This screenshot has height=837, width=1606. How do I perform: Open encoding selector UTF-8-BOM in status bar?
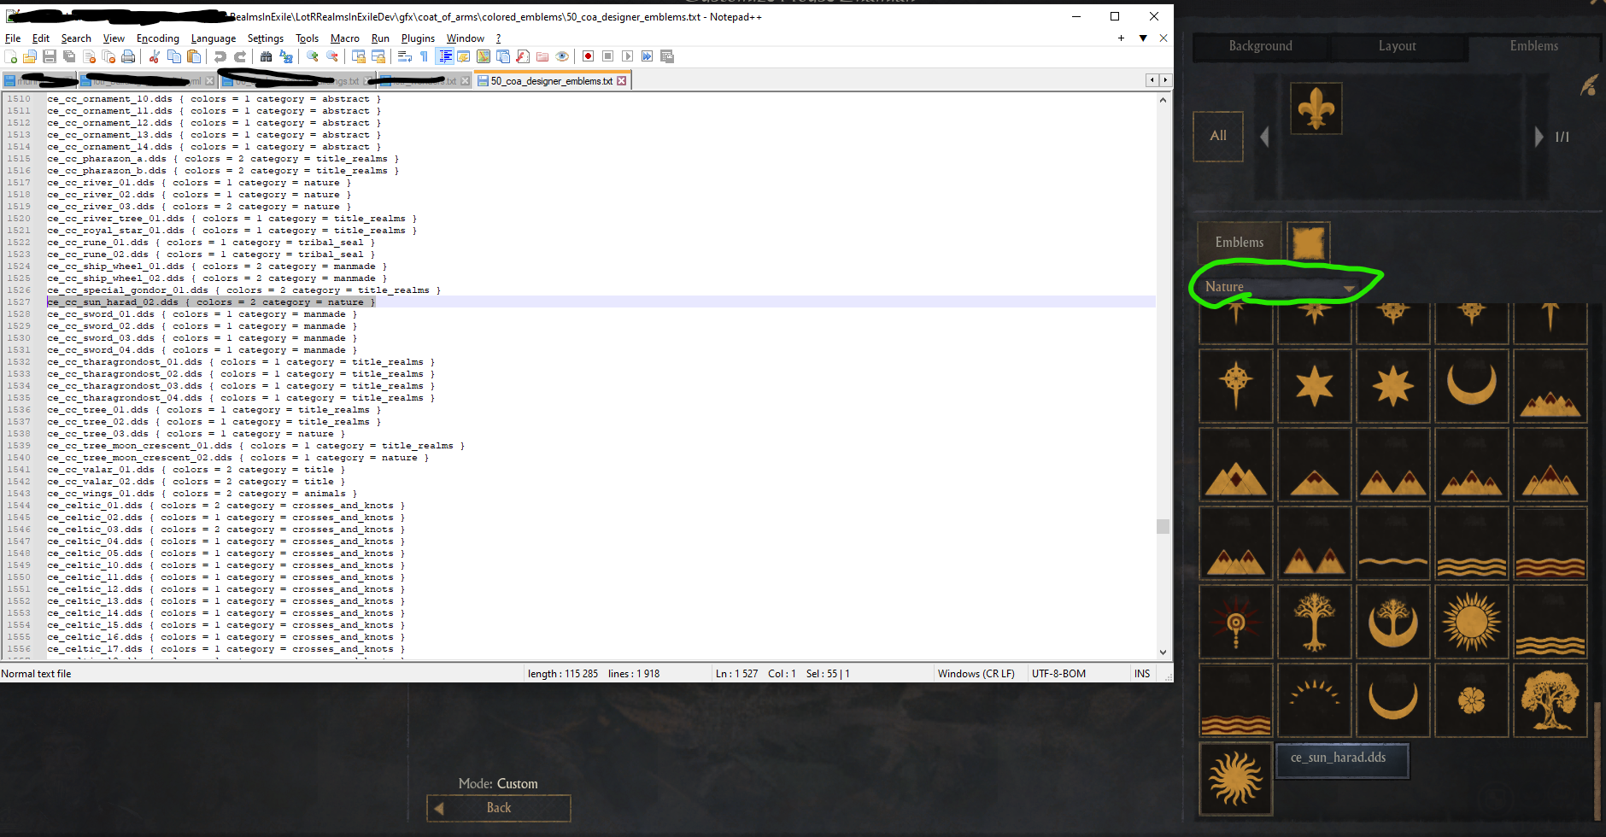pos(1058,674)
